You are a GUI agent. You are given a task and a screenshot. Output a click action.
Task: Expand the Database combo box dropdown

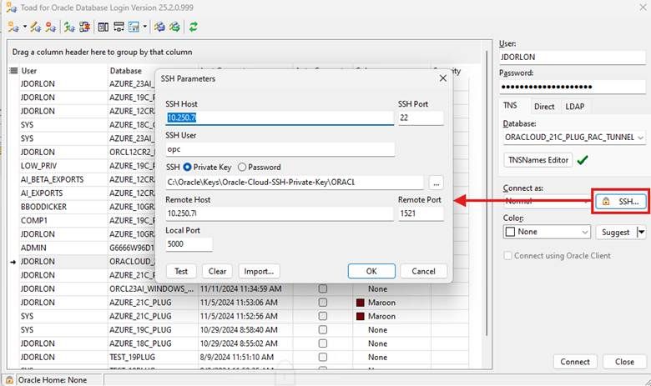click(640, 138)
